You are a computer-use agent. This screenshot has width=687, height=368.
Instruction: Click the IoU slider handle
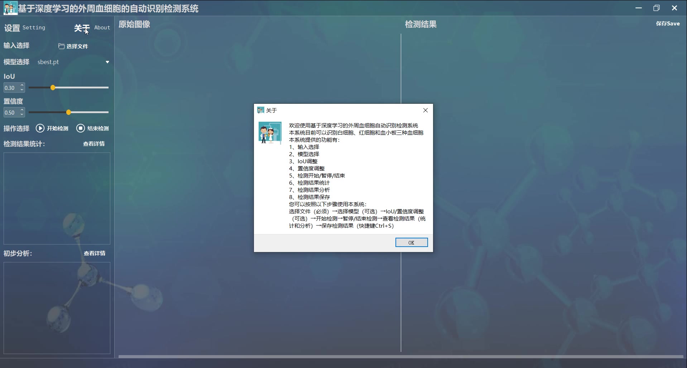(53, 88)
